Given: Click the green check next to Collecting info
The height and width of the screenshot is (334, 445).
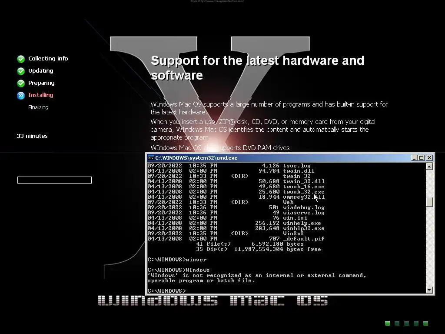Looking at the screenshot, I should [21, 59].
